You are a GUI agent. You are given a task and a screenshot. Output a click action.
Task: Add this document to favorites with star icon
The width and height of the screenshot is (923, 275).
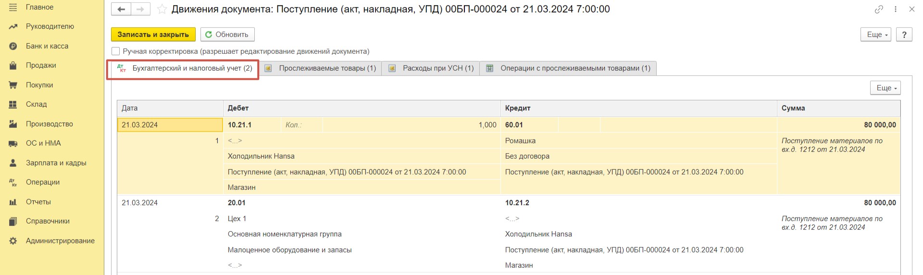(x=162, y=9)
